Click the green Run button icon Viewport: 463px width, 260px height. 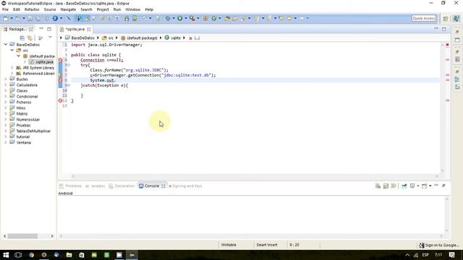(x=179, y=18)
